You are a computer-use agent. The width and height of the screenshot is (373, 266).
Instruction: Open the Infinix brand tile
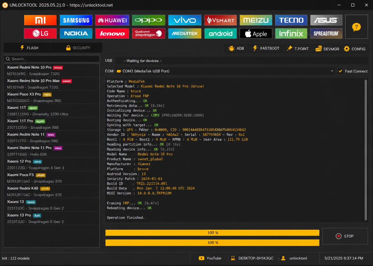pyautogui.click(x=291, y=34)
